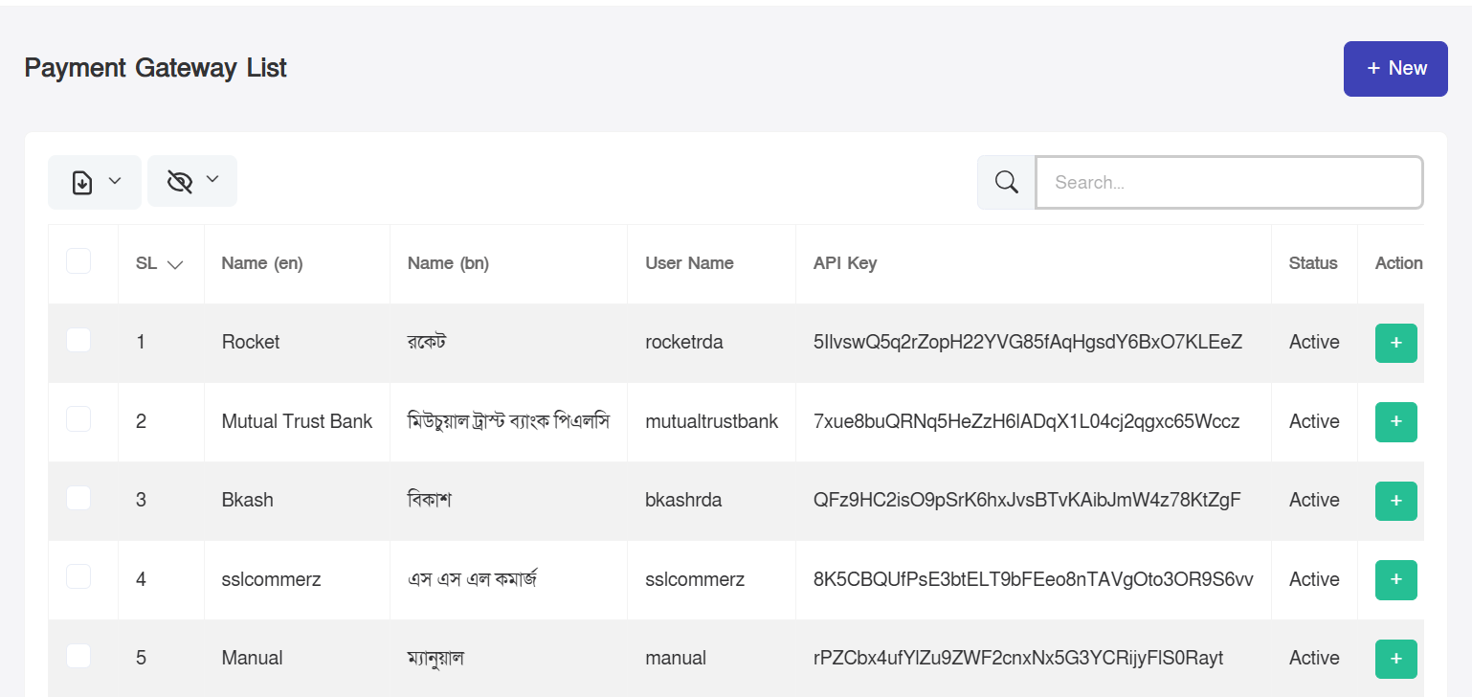
Task: Sort by the SL column arrow
Action: [x=174, y=264]
